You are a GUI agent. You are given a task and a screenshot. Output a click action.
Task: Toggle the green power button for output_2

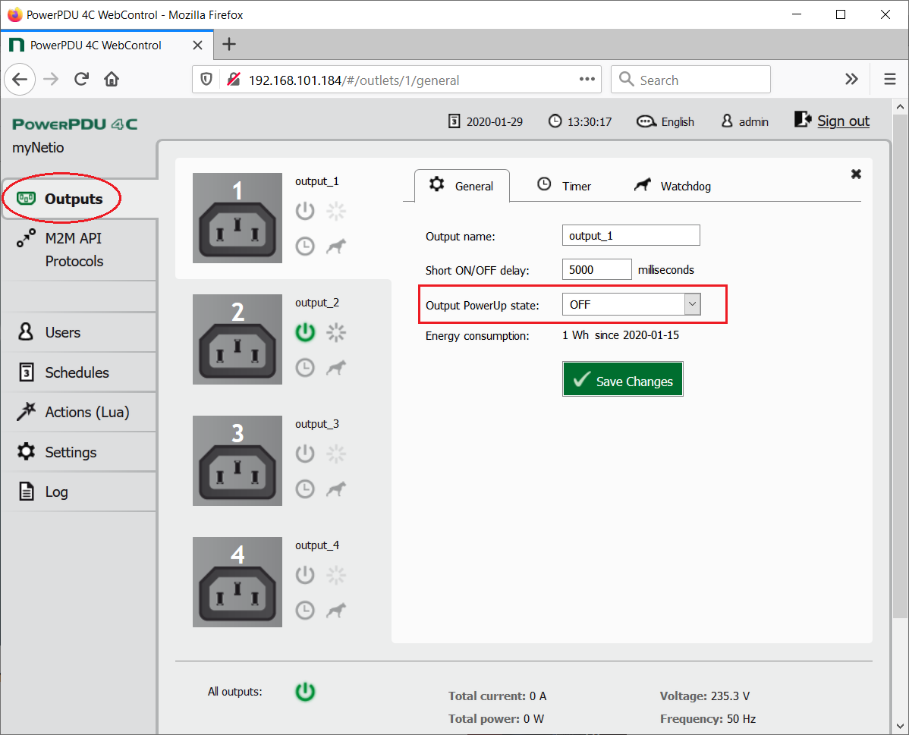click(305, 332)
